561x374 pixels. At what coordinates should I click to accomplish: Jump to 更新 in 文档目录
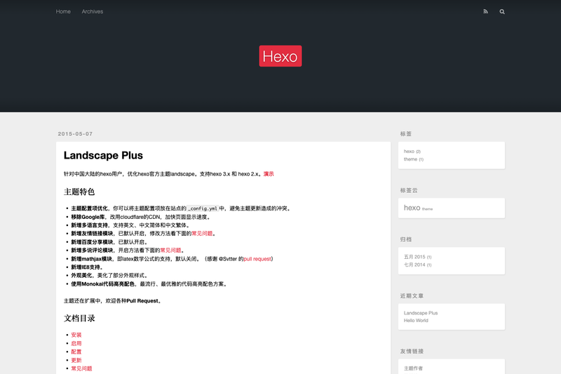[x=76, y=360]
